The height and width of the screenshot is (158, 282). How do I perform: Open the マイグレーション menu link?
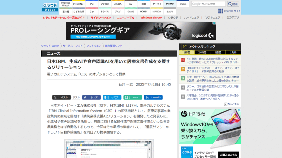101,18
